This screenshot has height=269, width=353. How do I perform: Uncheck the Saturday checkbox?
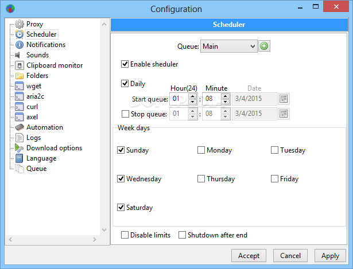(121, 208)
